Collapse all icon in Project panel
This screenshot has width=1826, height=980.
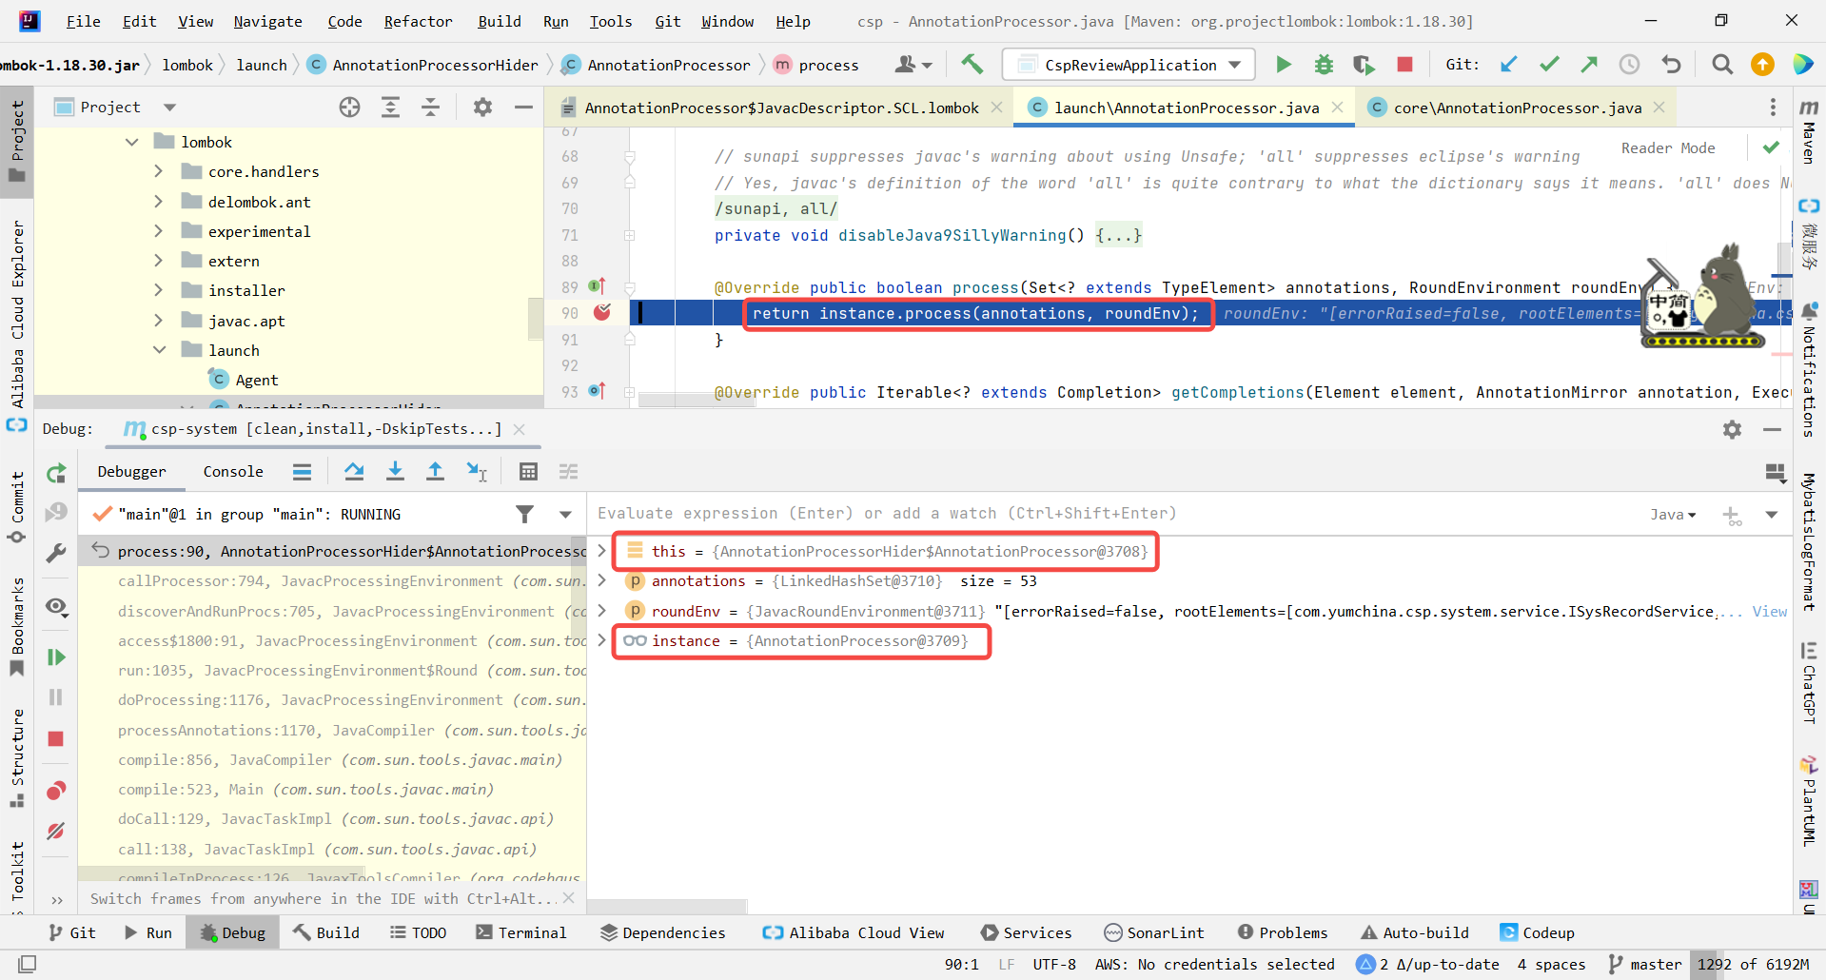point(430,107)
